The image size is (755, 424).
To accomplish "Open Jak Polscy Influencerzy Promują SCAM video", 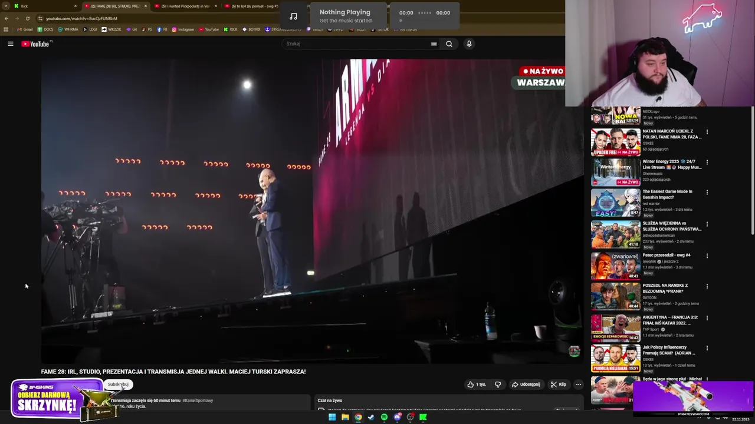I will coord(616,359).
